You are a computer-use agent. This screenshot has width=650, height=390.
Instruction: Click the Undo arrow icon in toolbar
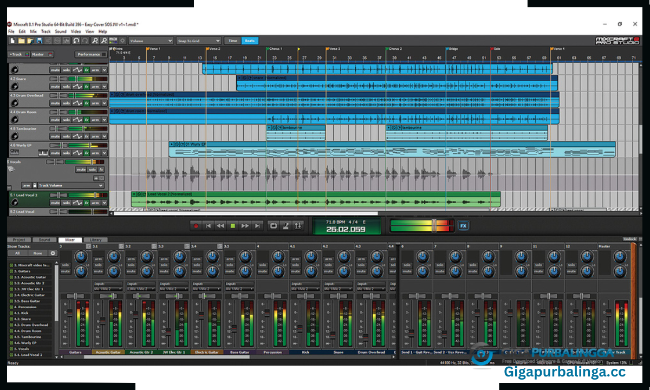tap(76, 41)
